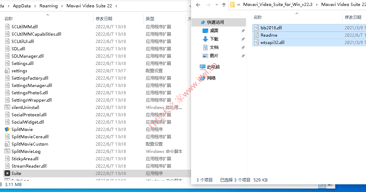The height and width of the screenshot is (192, 366).
Task: Select SDLManager.dll file name
Action: pyautogui.click(x=28, y=56)
